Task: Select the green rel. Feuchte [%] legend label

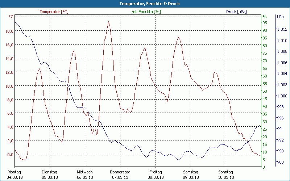Action: tap(146, 12)
